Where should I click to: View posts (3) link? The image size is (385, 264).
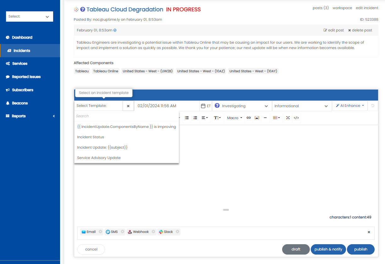point(321,8)
